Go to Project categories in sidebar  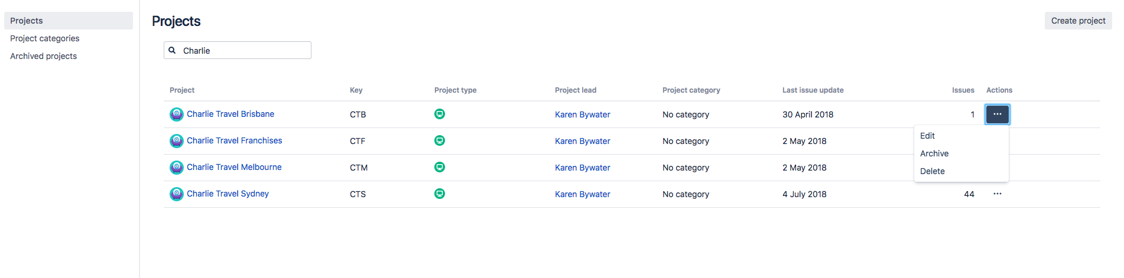45,38
